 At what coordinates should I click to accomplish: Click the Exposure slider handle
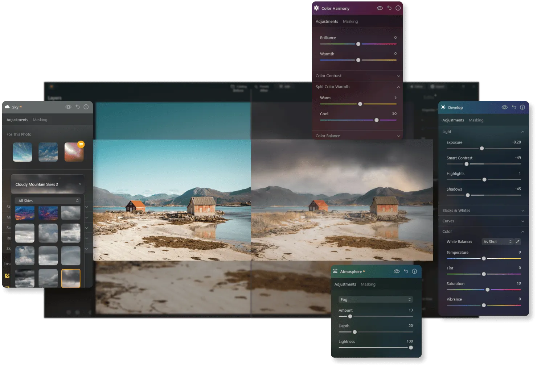[x=482, y=148]
